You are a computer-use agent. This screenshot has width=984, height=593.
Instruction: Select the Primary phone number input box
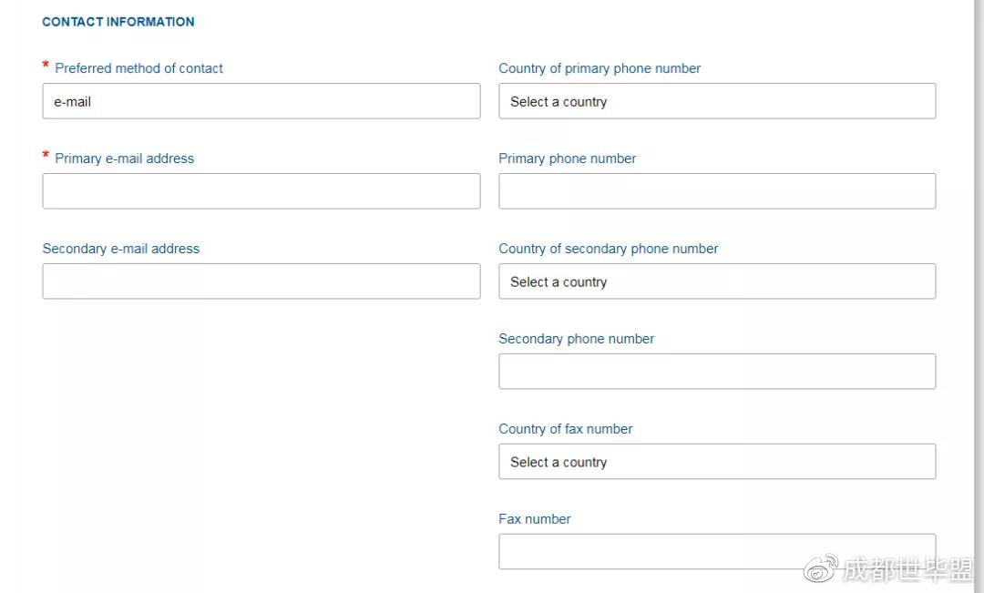pos(716,191)
